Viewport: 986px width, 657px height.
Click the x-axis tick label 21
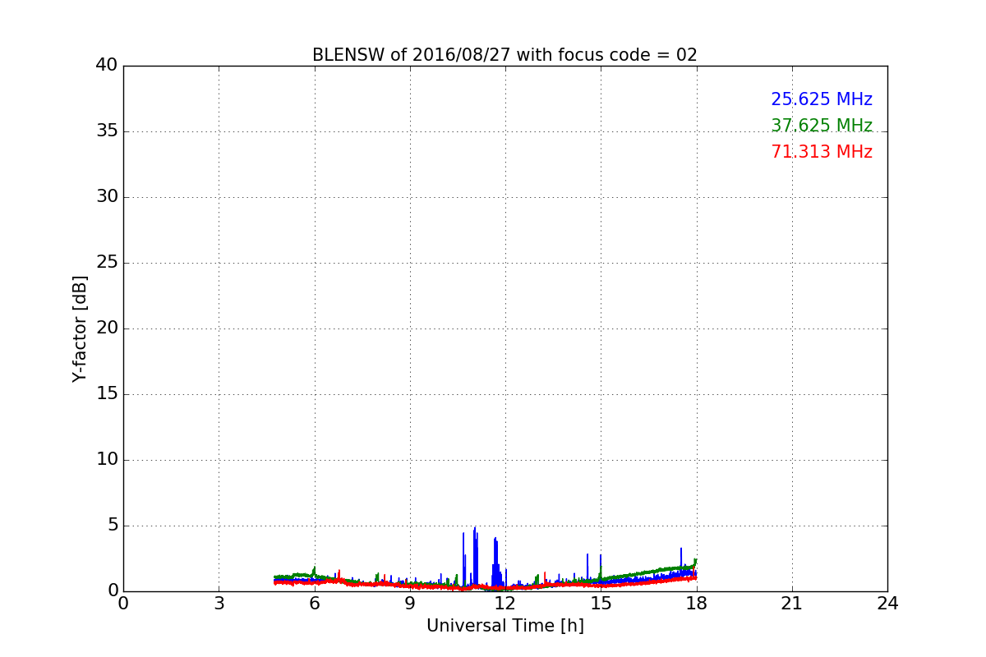pyautogui.click(x=792, y=603)
